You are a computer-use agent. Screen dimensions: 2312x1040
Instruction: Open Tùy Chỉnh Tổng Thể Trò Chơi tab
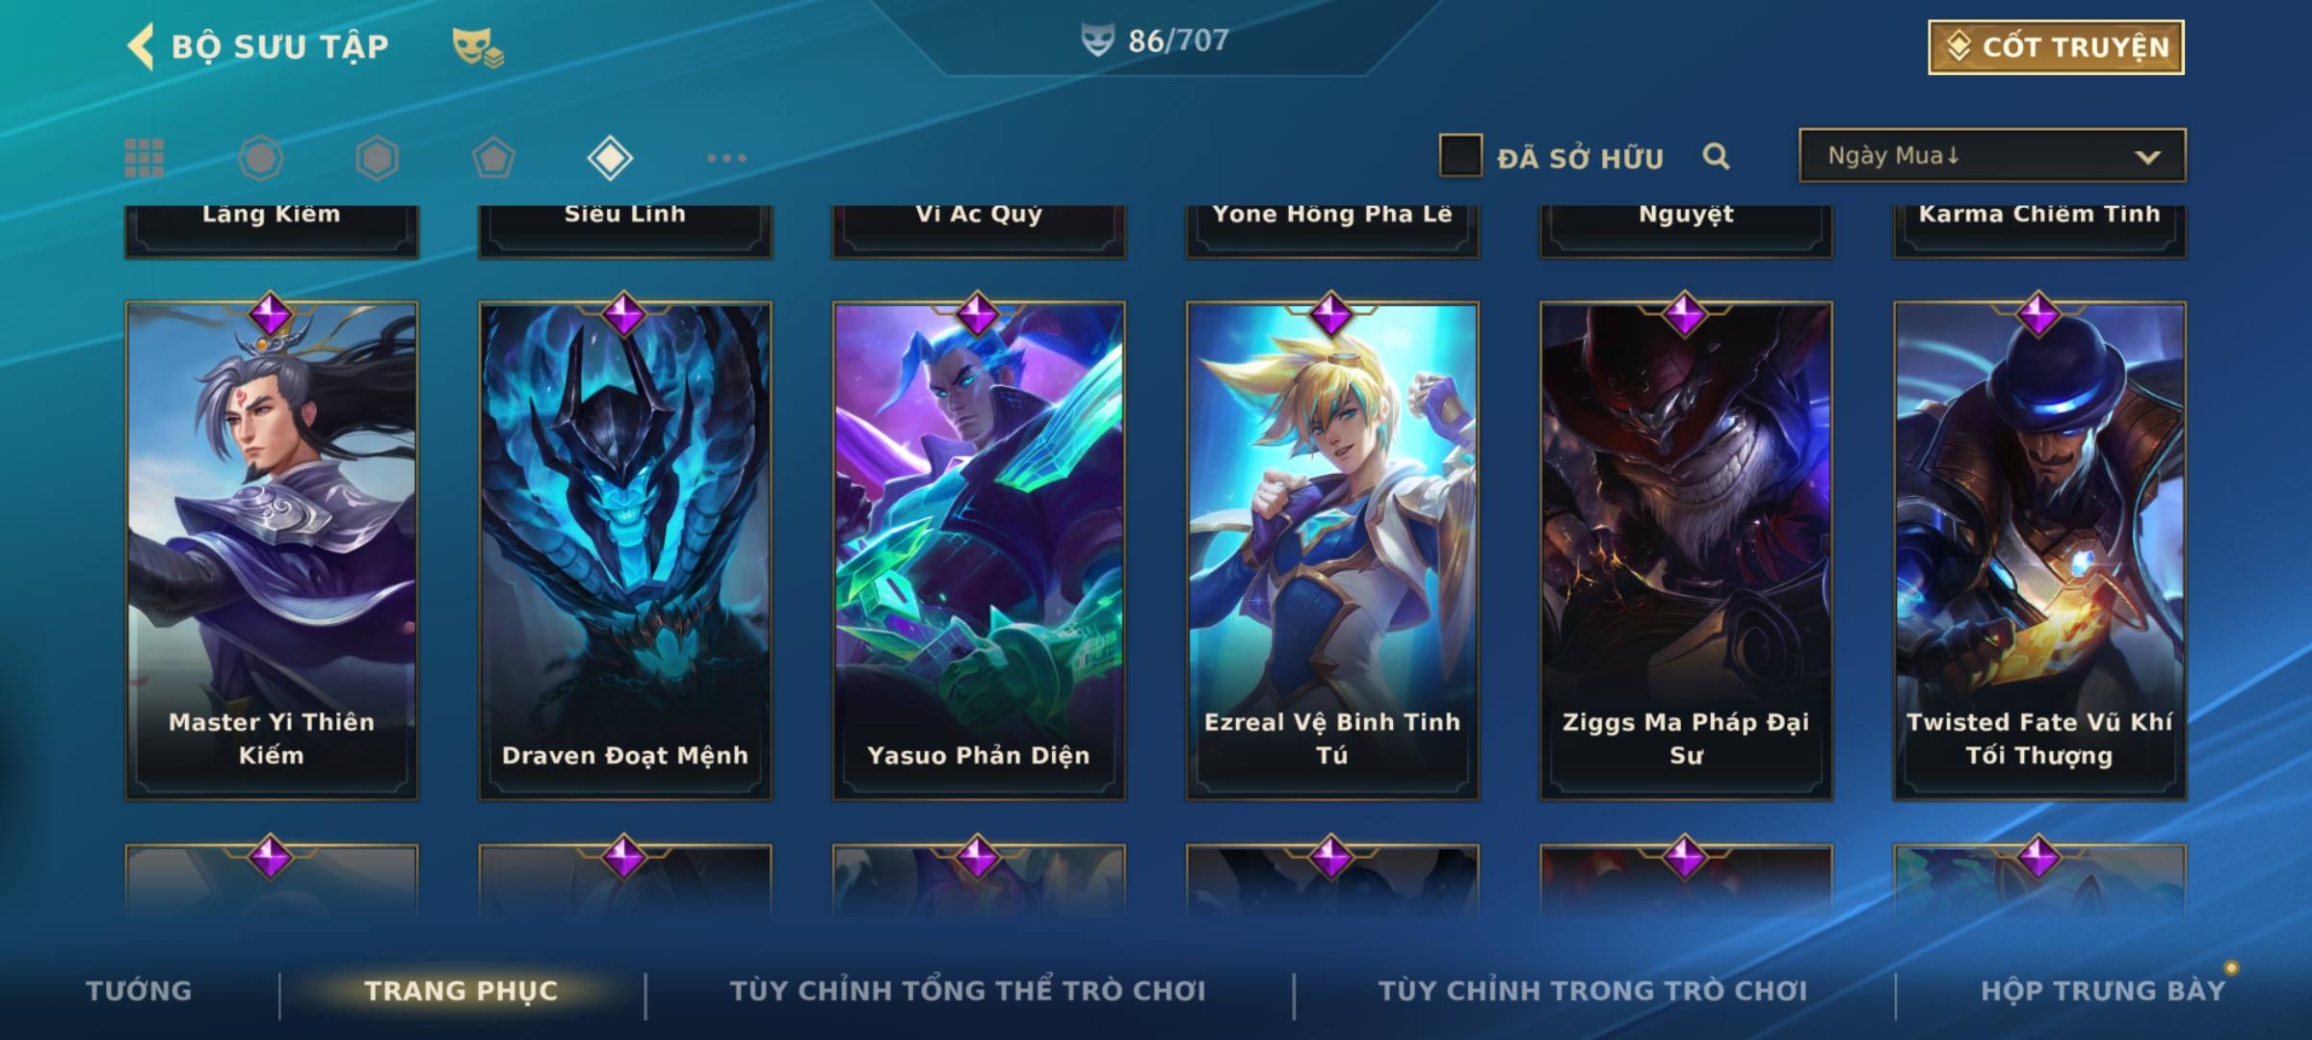point(967,991)
